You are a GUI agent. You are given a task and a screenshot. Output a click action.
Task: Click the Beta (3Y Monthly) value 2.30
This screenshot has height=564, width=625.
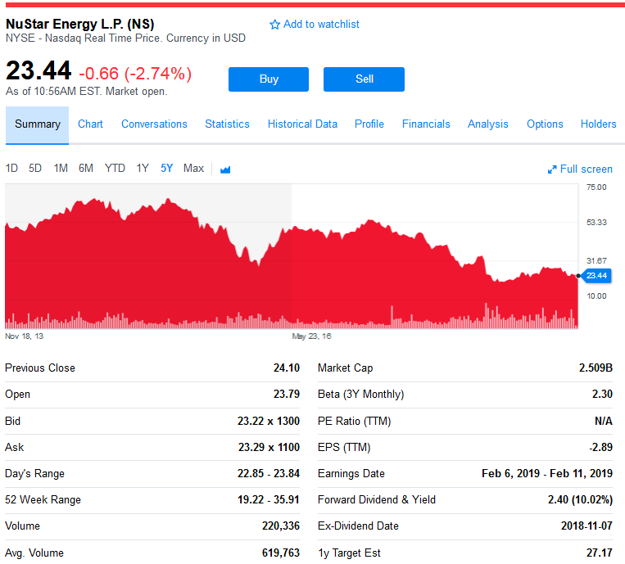pyautogui.click(x=602, y=395)
